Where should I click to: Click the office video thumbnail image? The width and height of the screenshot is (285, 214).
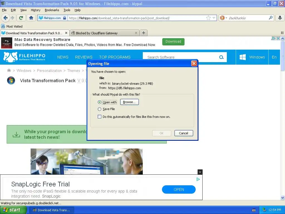87,161
